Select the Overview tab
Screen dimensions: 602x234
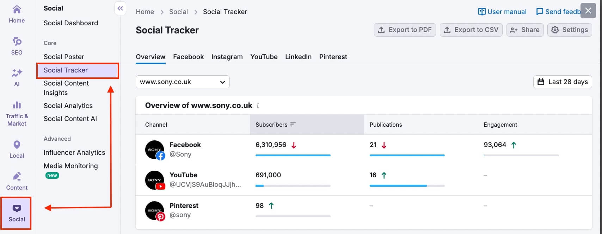pyautogui.click(x=150, y=57)
